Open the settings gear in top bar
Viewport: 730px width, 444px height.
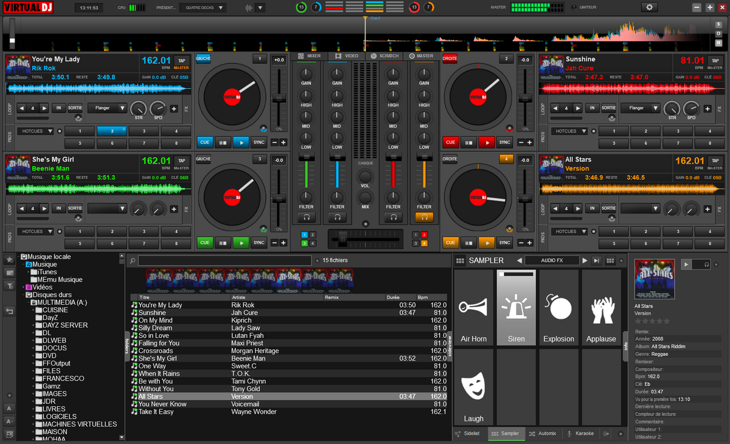pos(650,7)
